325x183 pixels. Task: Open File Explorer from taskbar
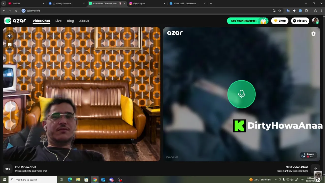pyautogui.click(x=78, y=180)
